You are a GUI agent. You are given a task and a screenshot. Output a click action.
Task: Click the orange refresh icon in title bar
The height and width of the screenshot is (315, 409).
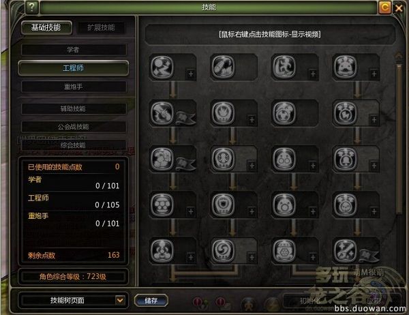tap(384, 7)
